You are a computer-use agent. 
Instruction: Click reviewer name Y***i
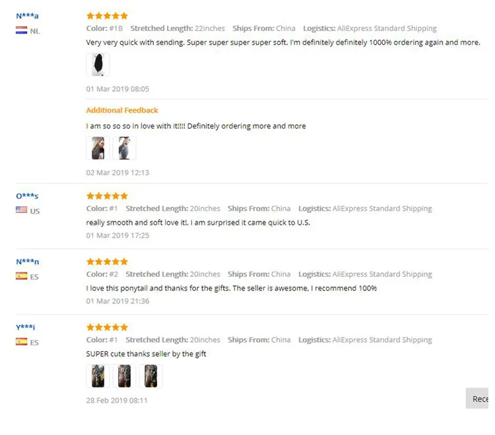tap(26, 327)
